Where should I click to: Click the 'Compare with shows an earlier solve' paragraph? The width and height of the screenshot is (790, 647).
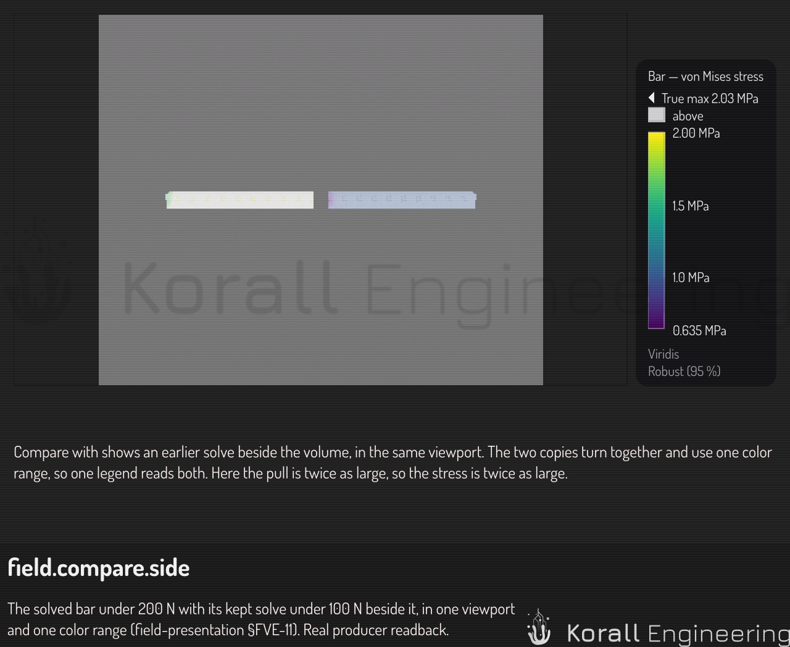[x=393, y=463]
